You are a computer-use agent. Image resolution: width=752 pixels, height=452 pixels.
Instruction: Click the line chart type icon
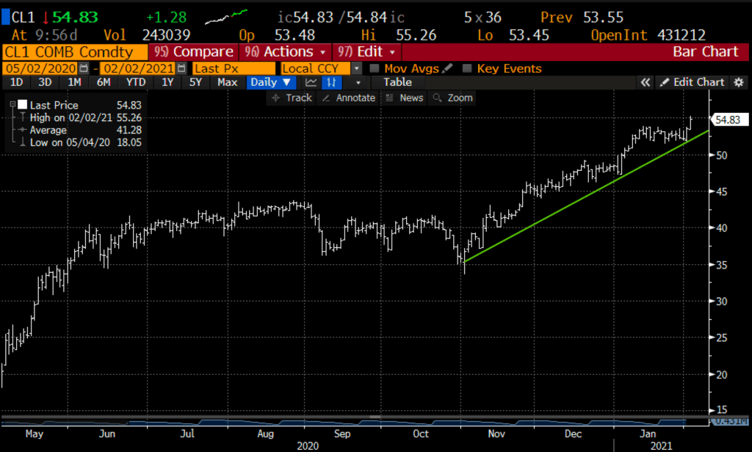coord(311,82)
